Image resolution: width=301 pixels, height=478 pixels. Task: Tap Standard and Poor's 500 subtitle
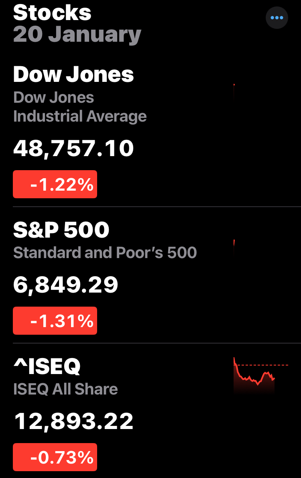pyautogui.click(x=105, y=252)
